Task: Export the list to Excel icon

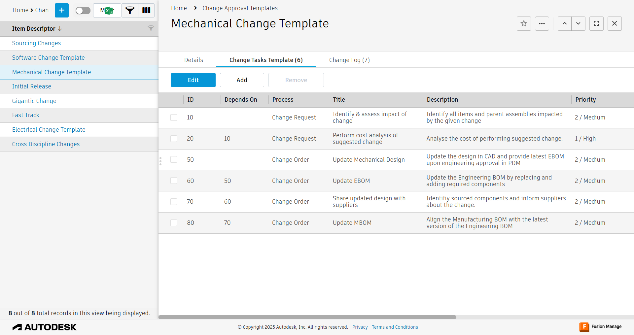Action: [107, 10]
